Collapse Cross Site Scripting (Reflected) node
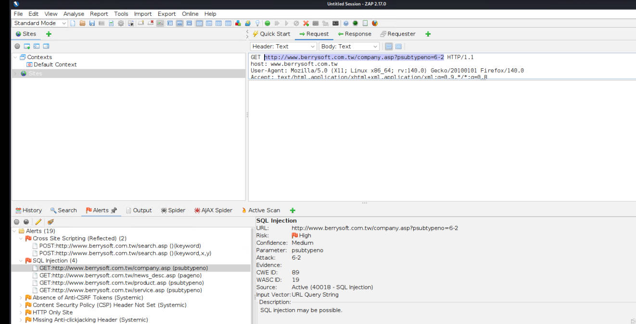Viewport: 636px width, 324px height. tap(21, 238)
